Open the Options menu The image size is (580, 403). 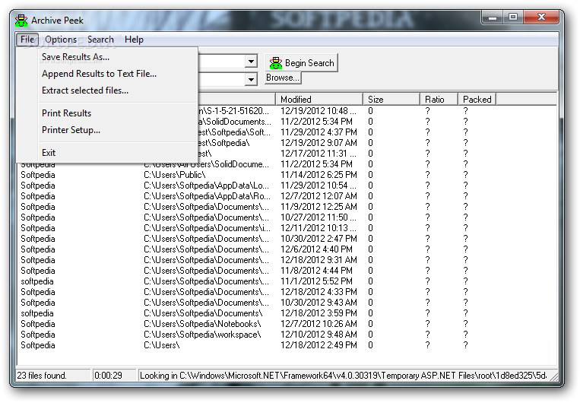coord(61,40)
